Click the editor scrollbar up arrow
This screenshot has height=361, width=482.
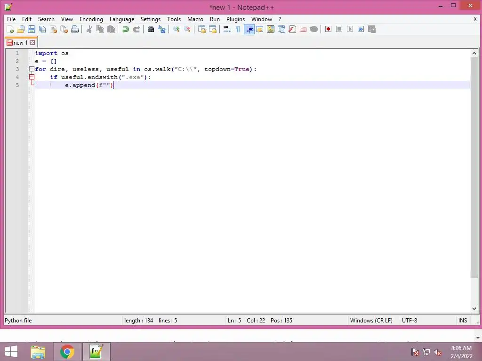click(474, 53)
